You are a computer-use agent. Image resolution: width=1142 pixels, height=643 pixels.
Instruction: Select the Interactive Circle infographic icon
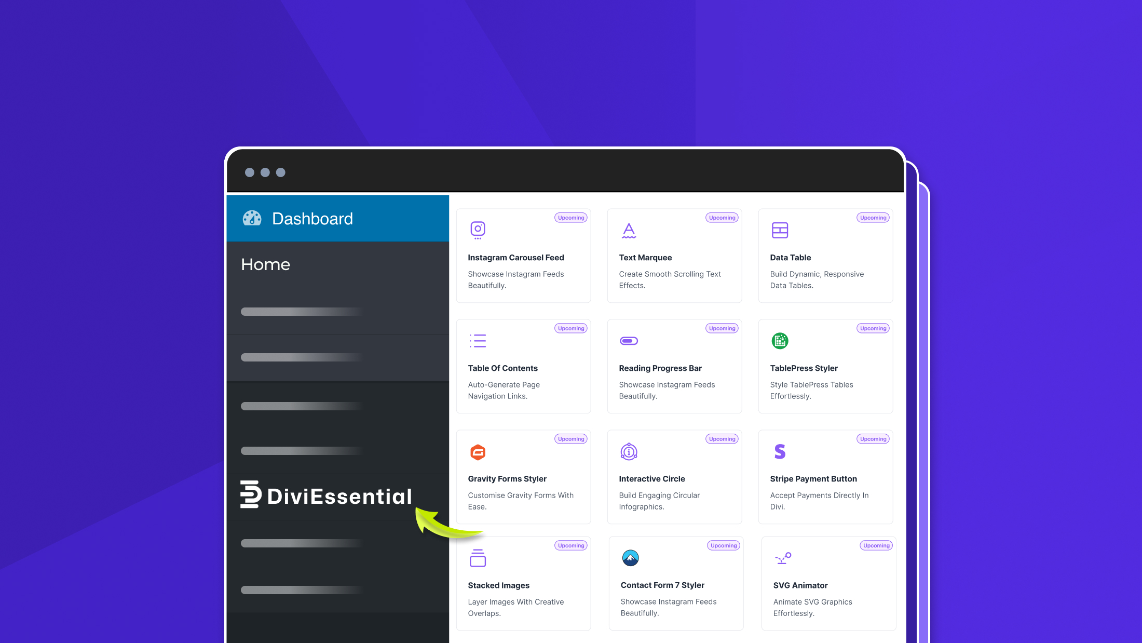(629, 451)
